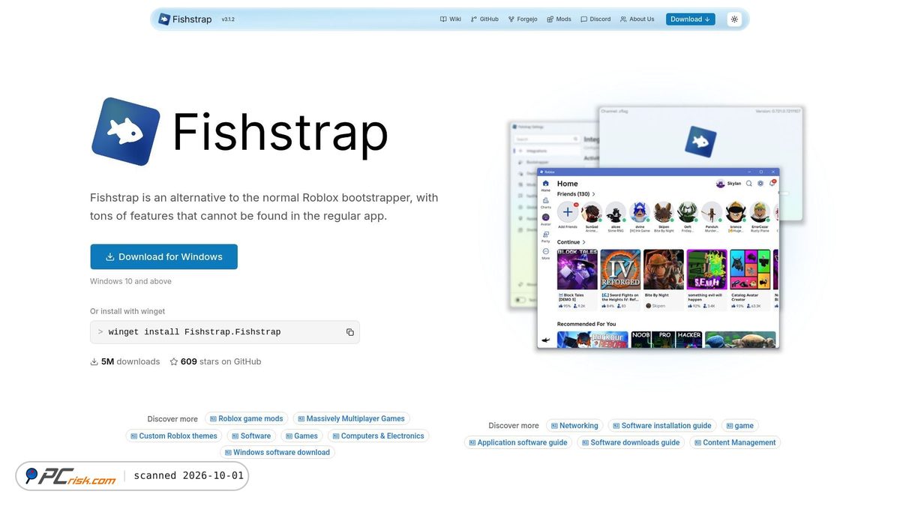Viewport: 900px width, 506px height.
Task: Select the winget install Fishstrap.Fishstrap command box
Action: point(225,332)
